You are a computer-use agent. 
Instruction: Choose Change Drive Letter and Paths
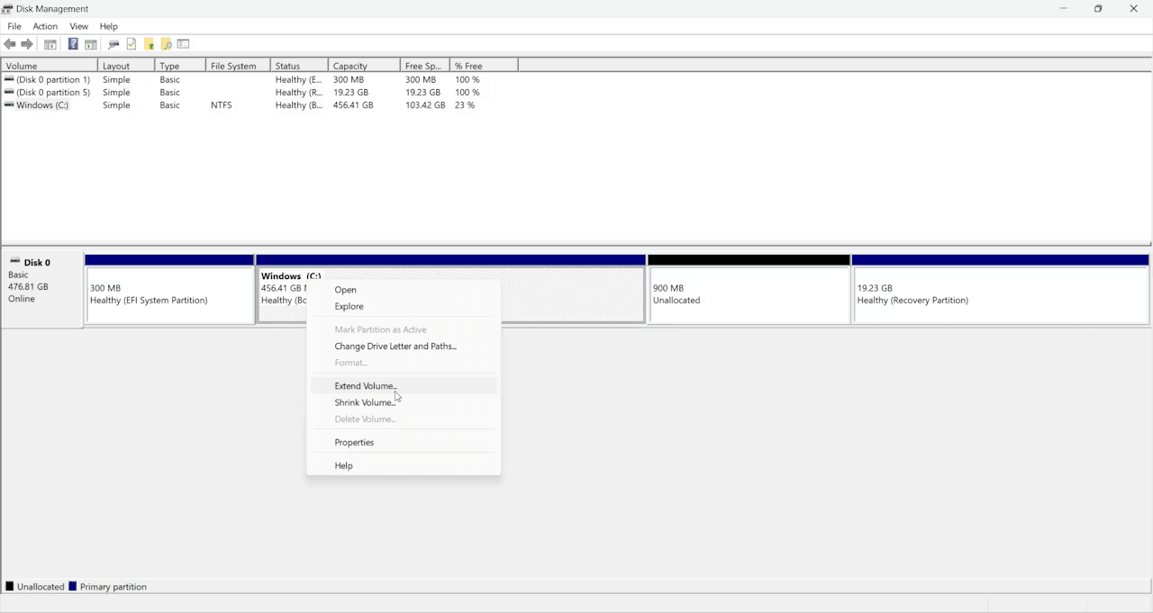[395, 346]
